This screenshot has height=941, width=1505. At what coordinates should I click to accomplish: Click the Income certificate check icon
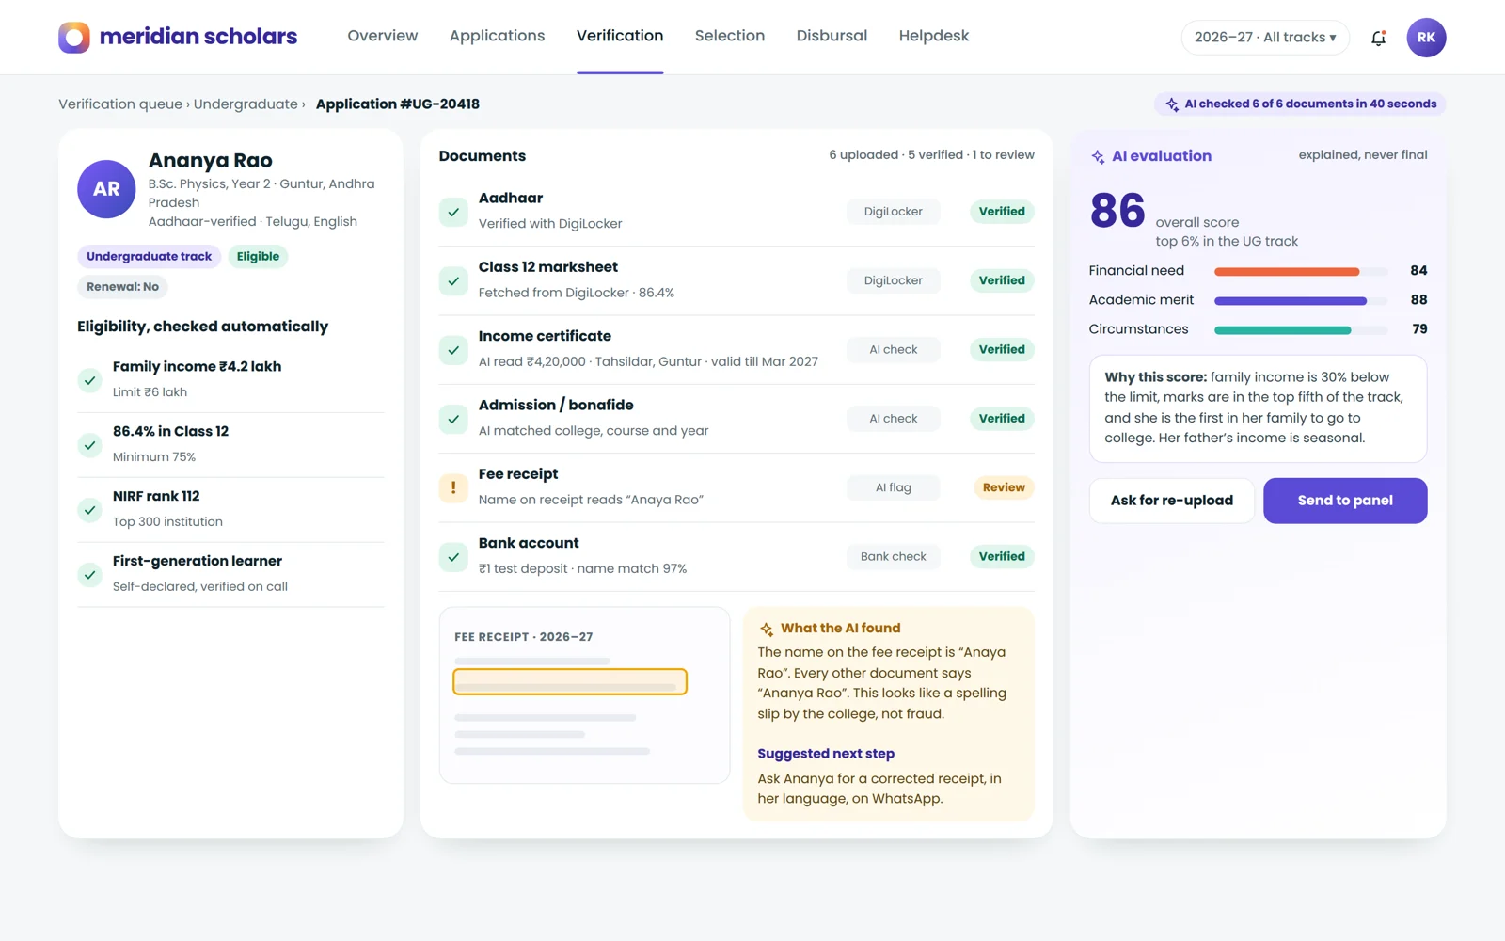453,350
